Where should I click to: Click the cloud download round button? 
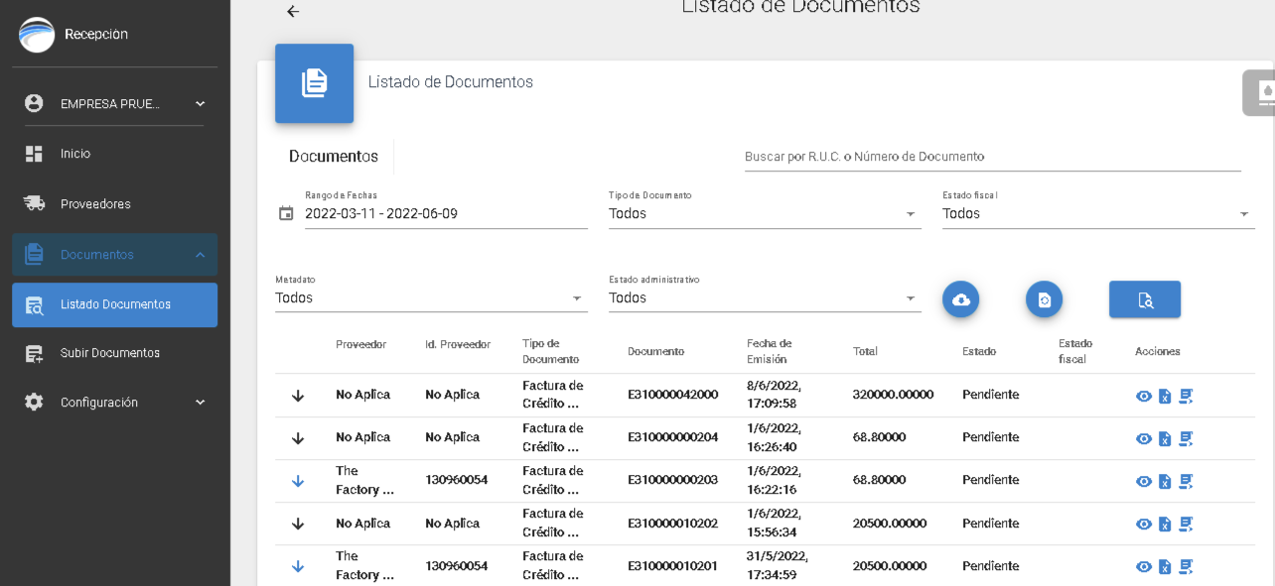[x=961, y=299]
